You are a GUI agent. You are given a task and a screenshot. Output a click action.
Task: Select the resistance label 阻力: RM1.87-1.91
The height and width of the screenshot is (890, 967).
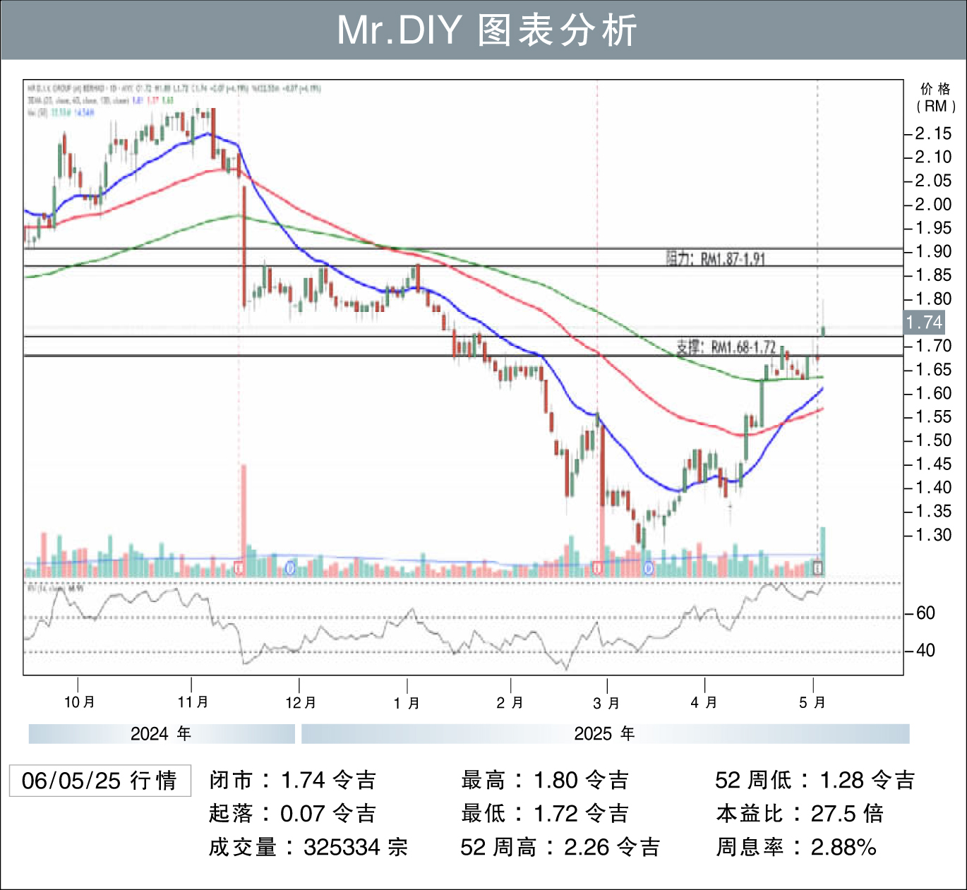(716, 258)
